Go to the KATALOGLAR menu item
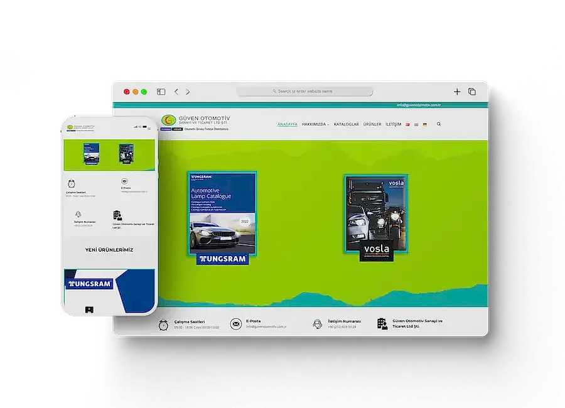The height and width of the screenshot is (408, 565). pyautogui.click(x=346, y=124)
